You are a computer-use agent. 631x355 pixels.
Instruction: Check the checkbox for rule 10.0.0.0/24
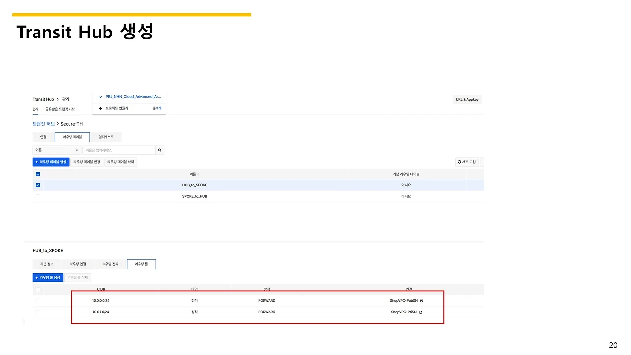click(x=38, y=301)
